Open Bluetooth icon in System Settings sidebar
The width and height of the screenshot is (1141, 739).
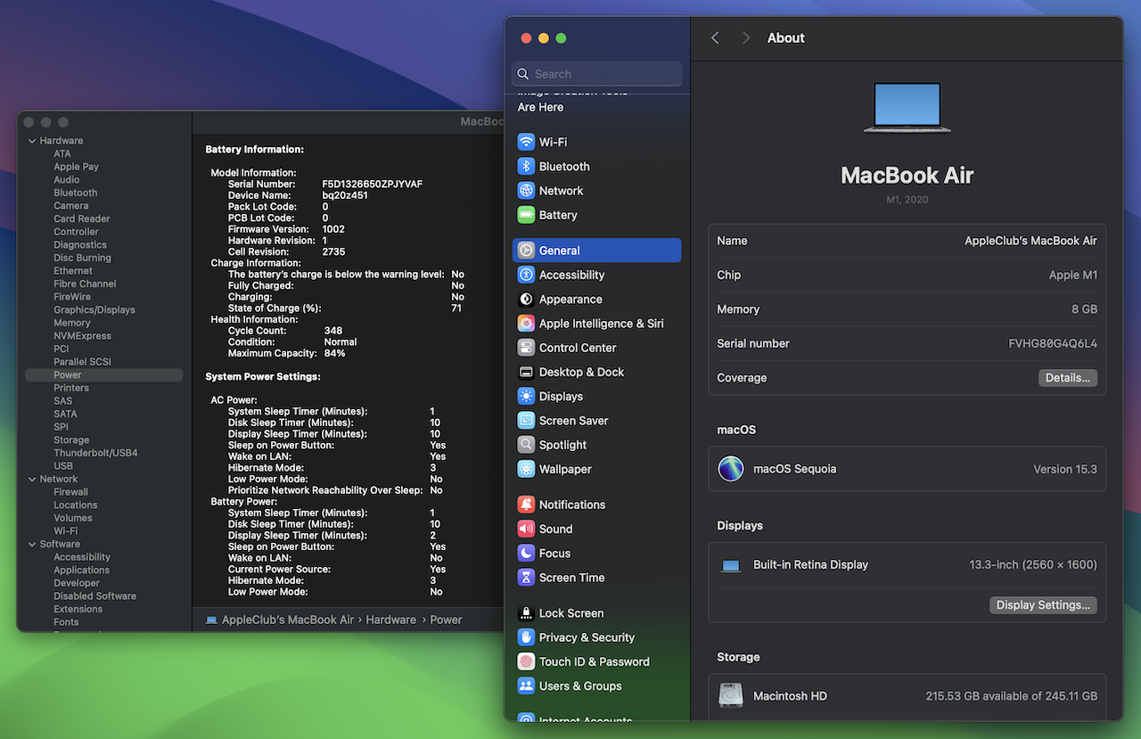526,167
